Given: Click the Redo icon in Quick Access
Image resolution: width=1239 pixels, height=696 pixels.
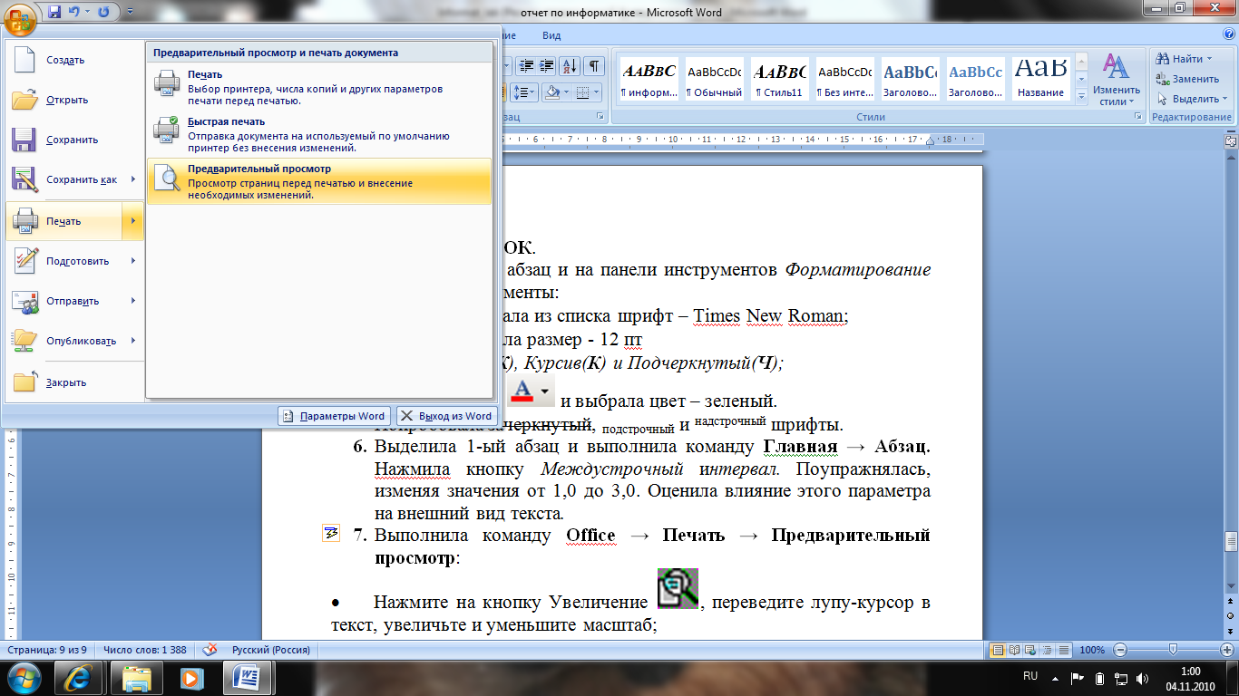Looking at the screenshot, I should coord(102,13).
